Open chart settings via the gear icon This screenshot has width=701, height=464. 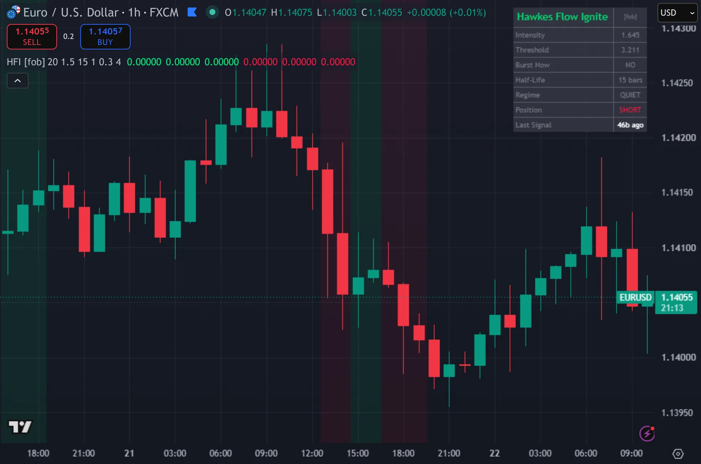click(678, 453)
